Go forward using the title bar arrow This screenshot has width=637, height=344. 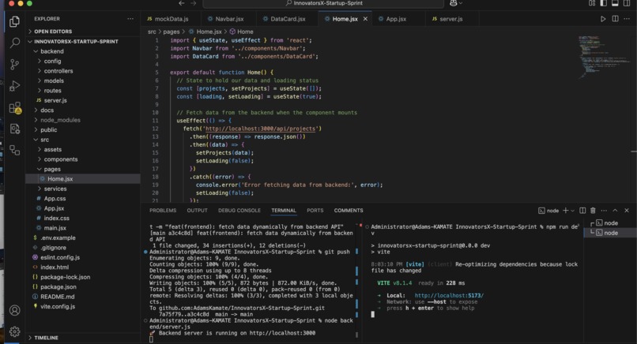point(194,3)
